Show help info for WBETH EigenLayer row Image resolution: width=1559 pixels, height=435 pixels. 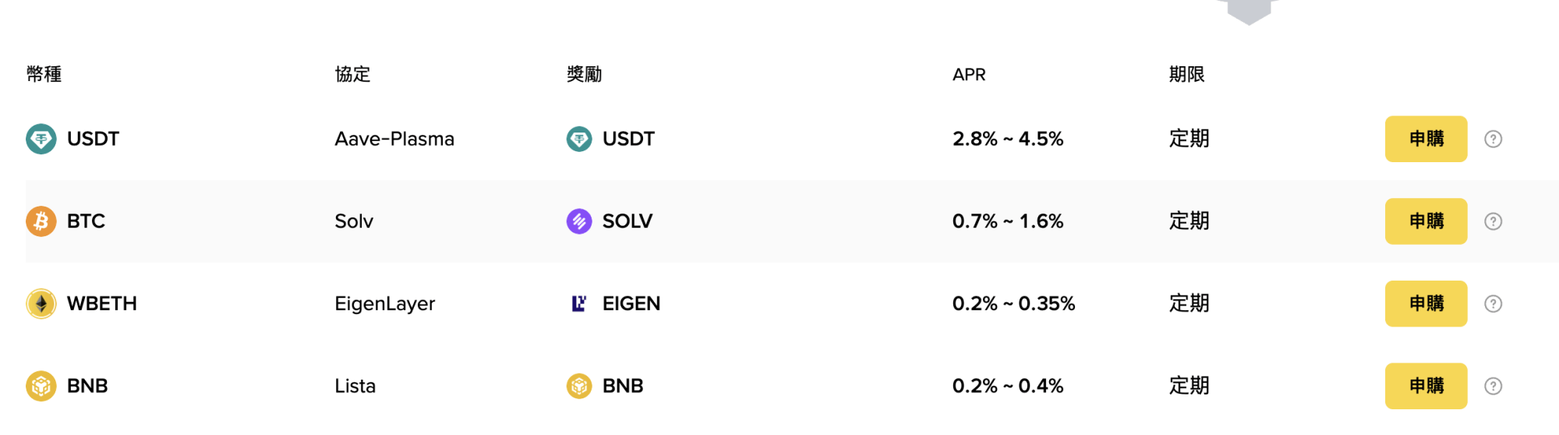tap(1493, 304)
